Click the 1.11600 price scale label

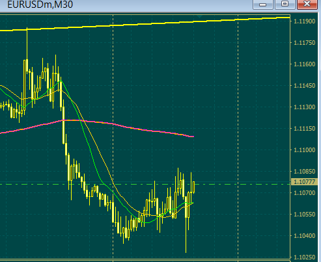point(304,64)
